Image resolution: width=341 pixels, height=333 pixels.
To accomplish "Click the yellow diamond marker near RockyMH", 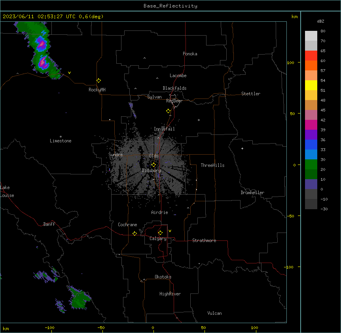I will [x=99, y=81].
